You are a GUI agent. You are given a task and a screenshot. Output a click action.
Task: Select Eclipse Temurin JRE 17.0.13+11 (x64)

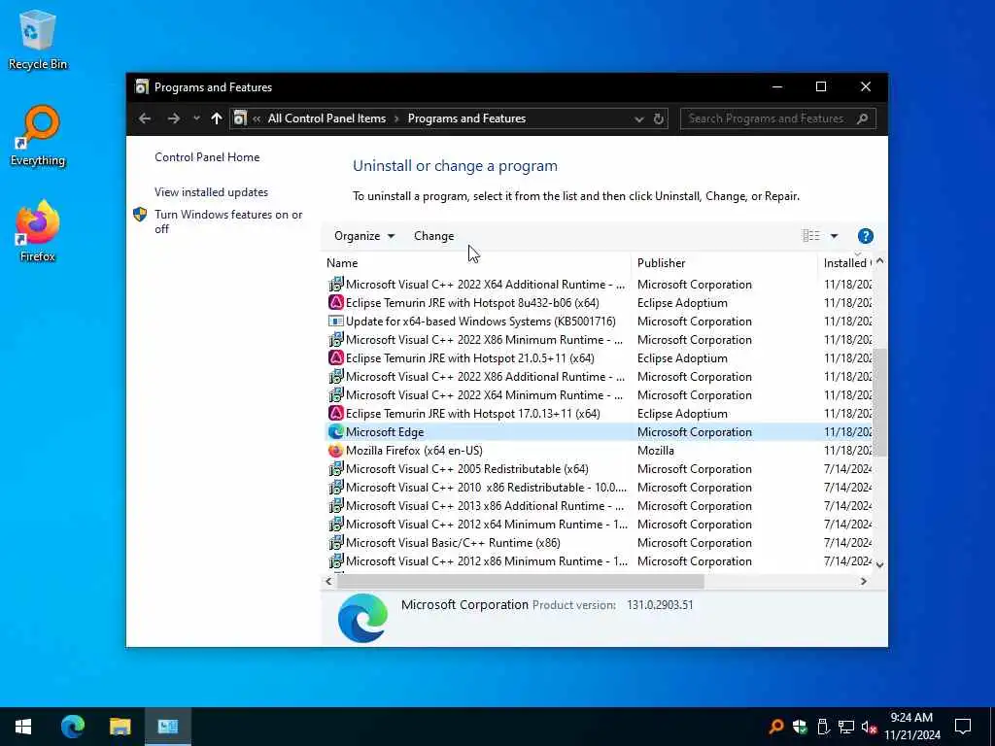(x=599, y=414)
